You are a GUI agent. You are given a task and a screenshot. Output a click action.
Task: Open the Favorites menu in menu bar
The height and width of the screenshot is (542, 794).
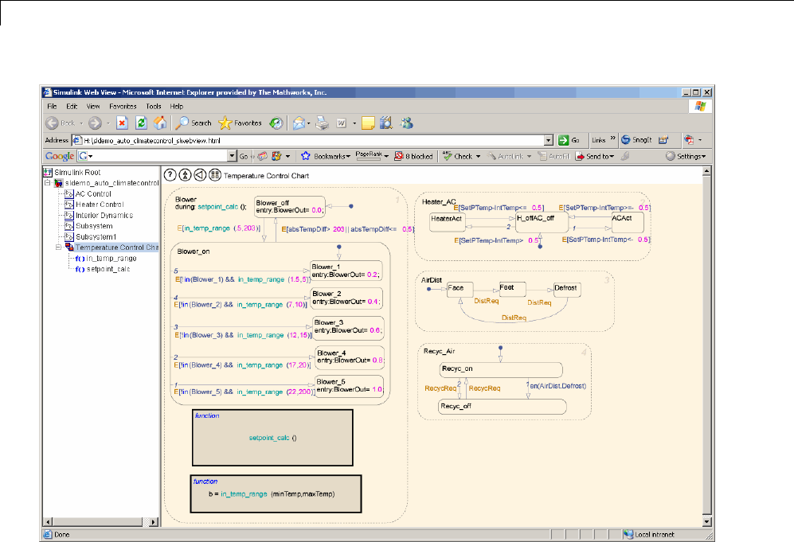click(x=123, y=106)
